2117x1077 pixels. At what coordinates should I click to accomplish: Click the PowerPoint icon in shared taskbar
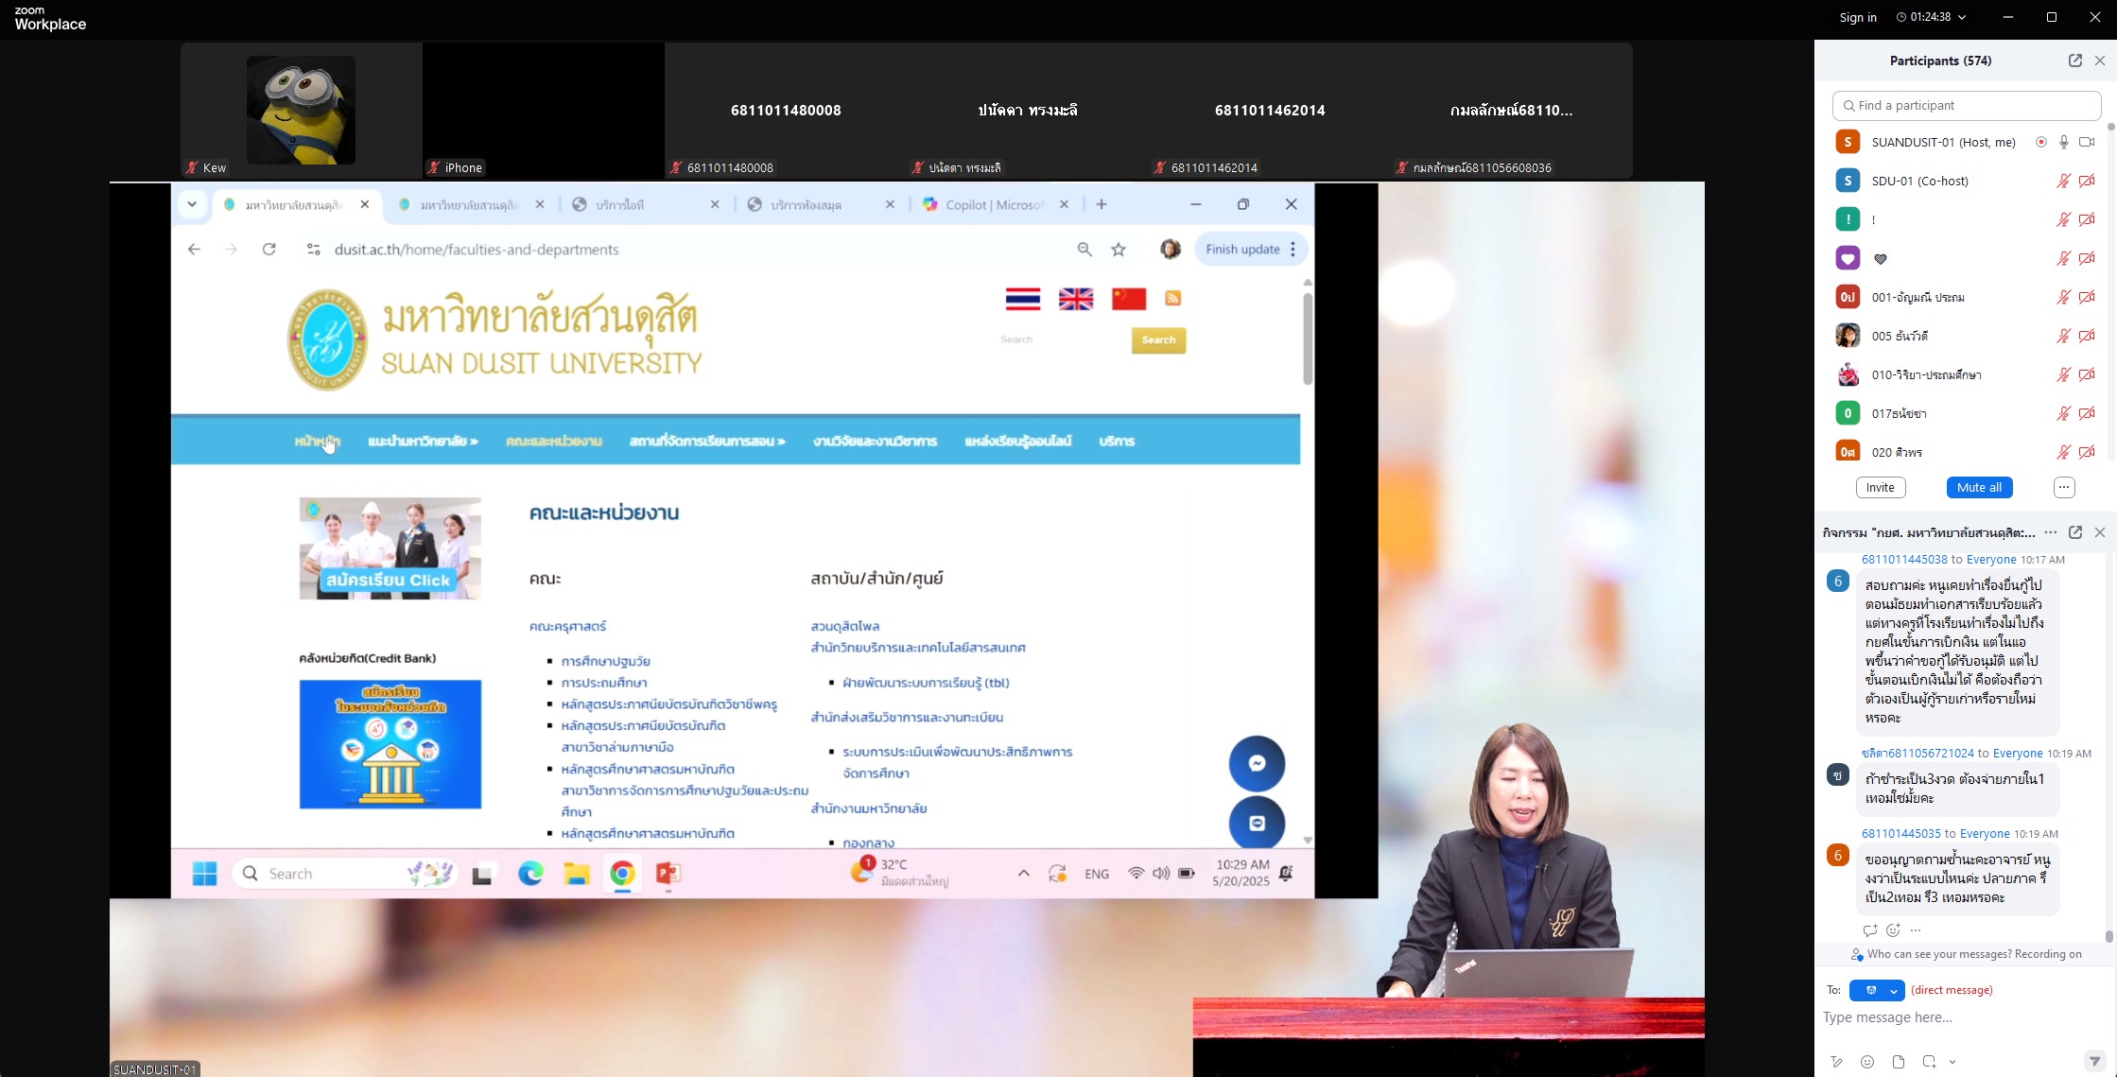coord(668,874)
